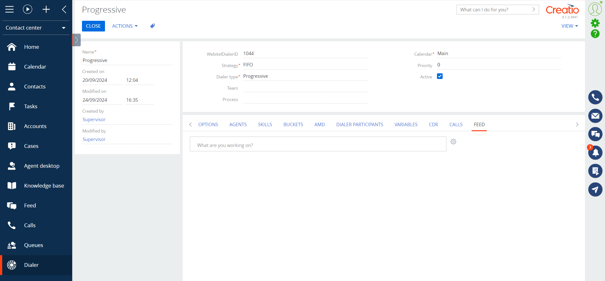The height and width of the screenshot is (281, 605).
Task: Click the Creatio logo
Action: [562, 10]
